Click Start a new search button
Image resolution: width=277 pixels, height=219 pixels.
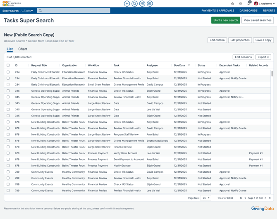[x=225, y=20]
